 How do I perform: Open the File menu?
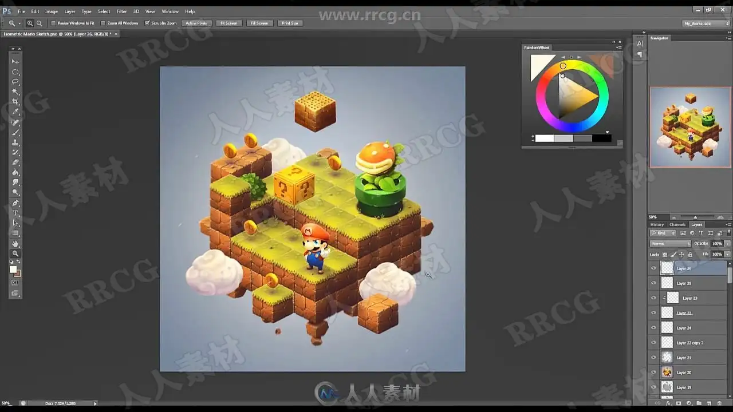21,11
